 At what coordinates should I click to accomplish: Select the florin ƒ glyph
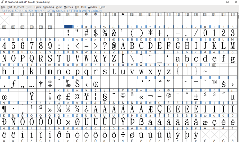14,84
